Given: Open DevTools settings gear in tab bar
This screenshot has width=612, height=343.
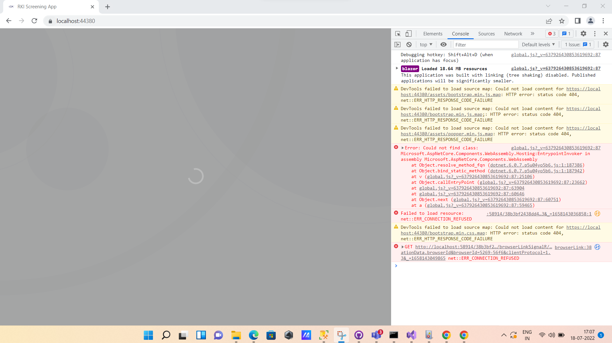Looking at the screenshot, I should point(583,34).
